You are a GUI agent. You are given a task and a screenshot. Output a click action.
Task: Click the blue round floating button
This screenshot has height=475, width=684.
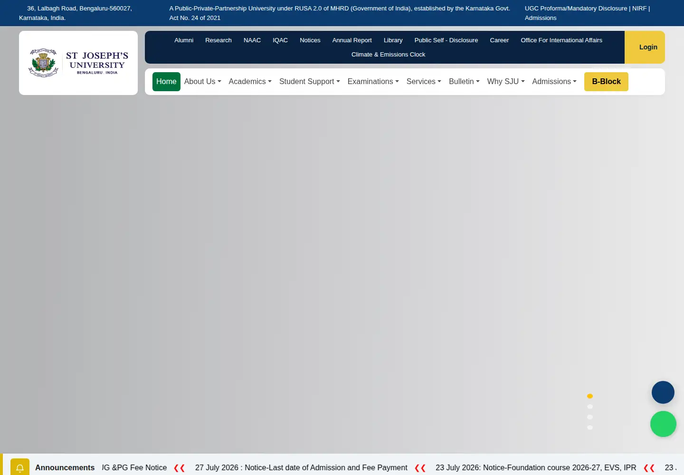663,392
